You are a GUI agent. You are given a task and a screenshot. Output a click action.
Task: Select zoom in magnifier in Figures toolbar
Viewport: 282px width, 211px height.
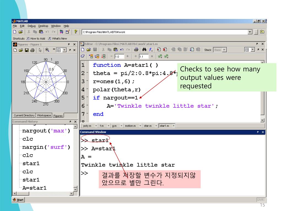[x=47, y=50]
